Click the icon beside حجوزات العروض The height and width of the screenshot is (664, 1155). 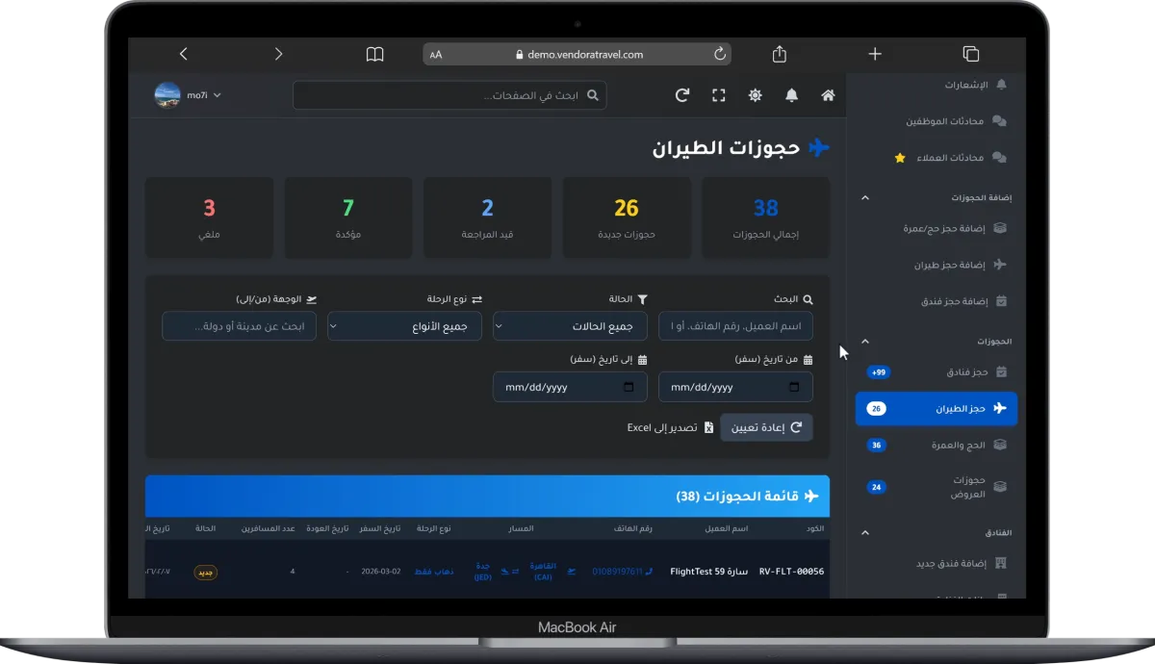1000,486
